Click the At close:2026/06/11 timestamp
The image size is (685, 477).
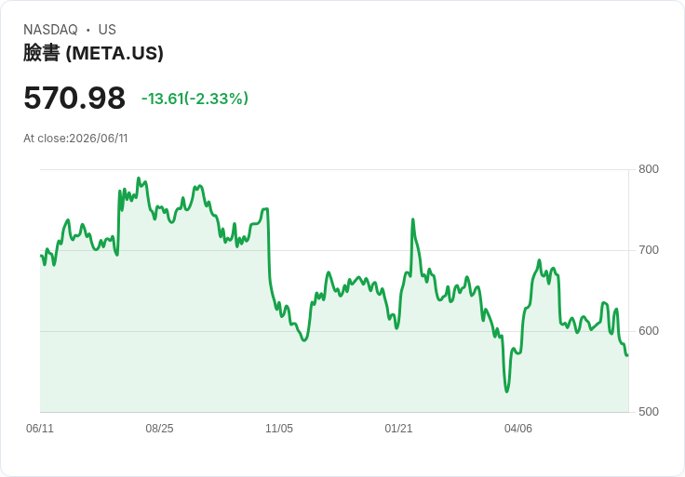click(x=75, y=139)
